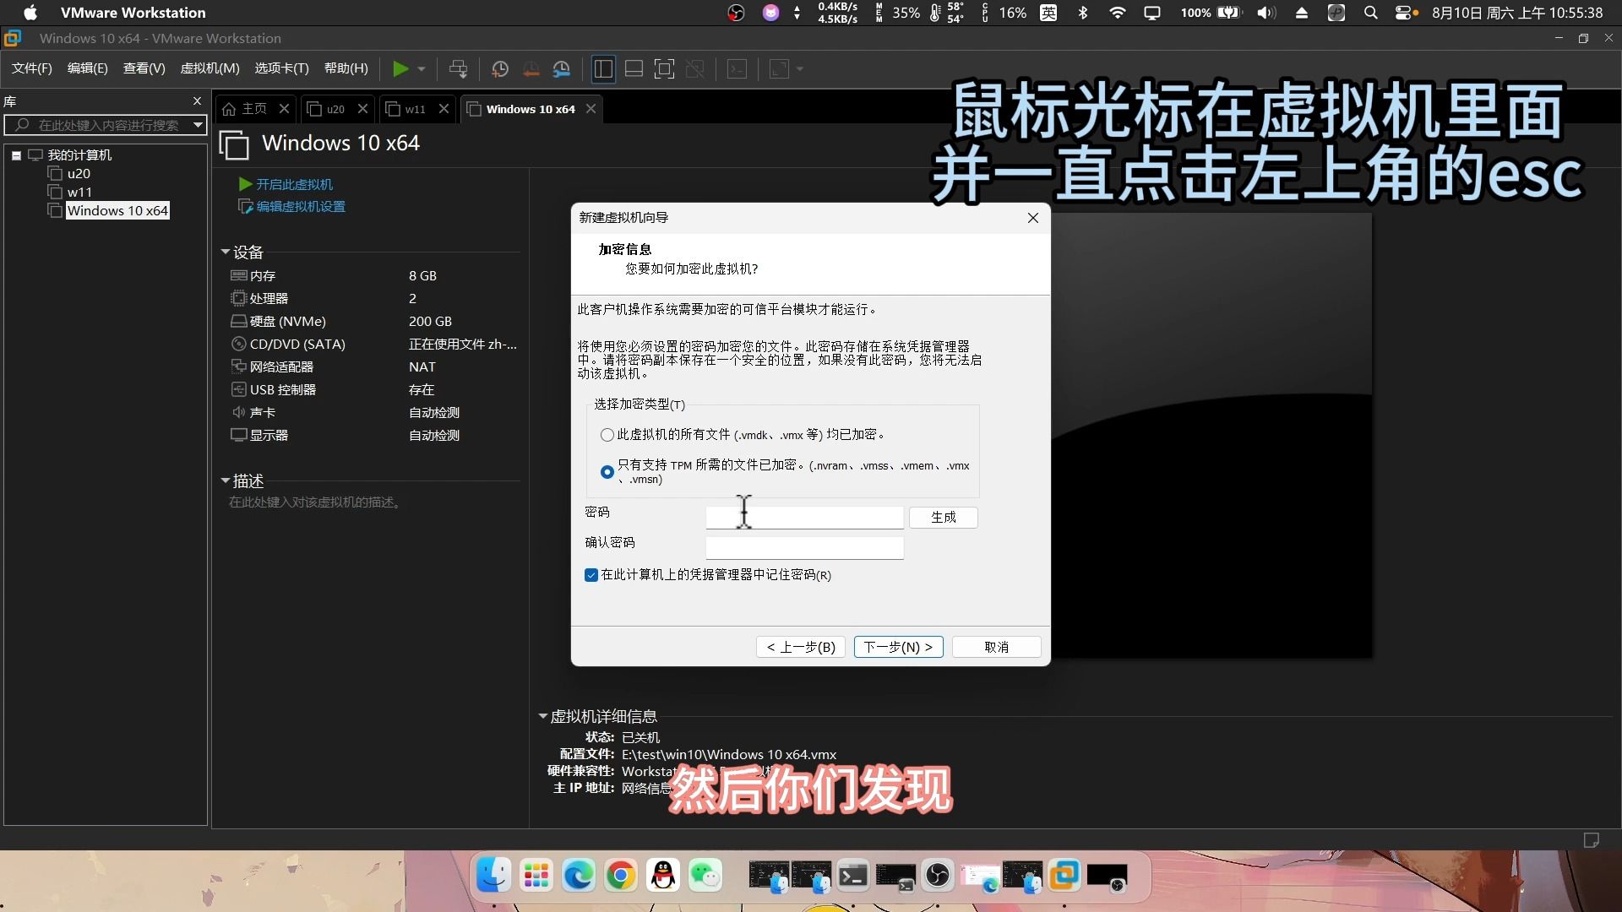Screen dimensions: 1622x912
Task: Open the power options dropdown arrow
Action: pos(421,69)
